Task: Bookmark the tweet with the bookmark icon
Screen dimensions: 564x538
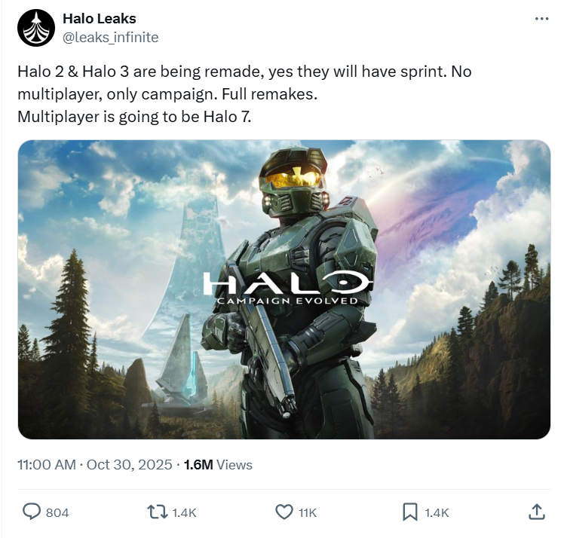Action: click(x=410, y=512)
